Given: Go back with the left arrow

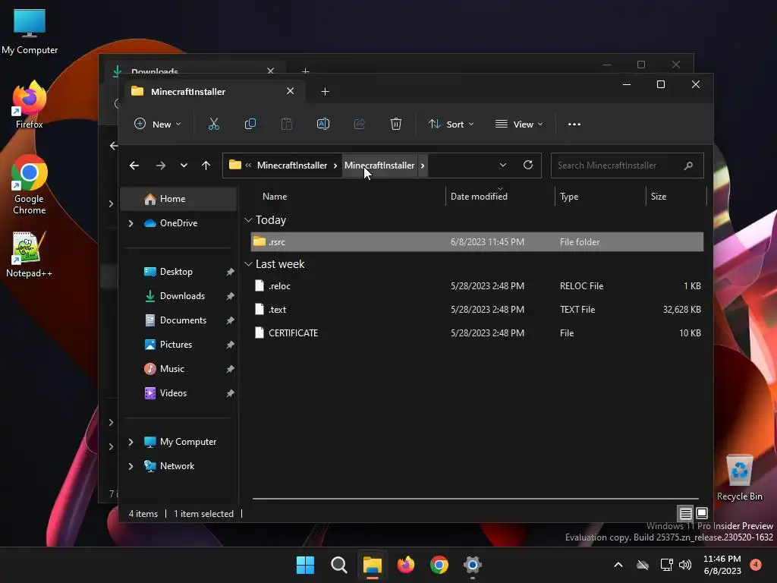Looking at the screenshot, I should [x=134, y=165].
